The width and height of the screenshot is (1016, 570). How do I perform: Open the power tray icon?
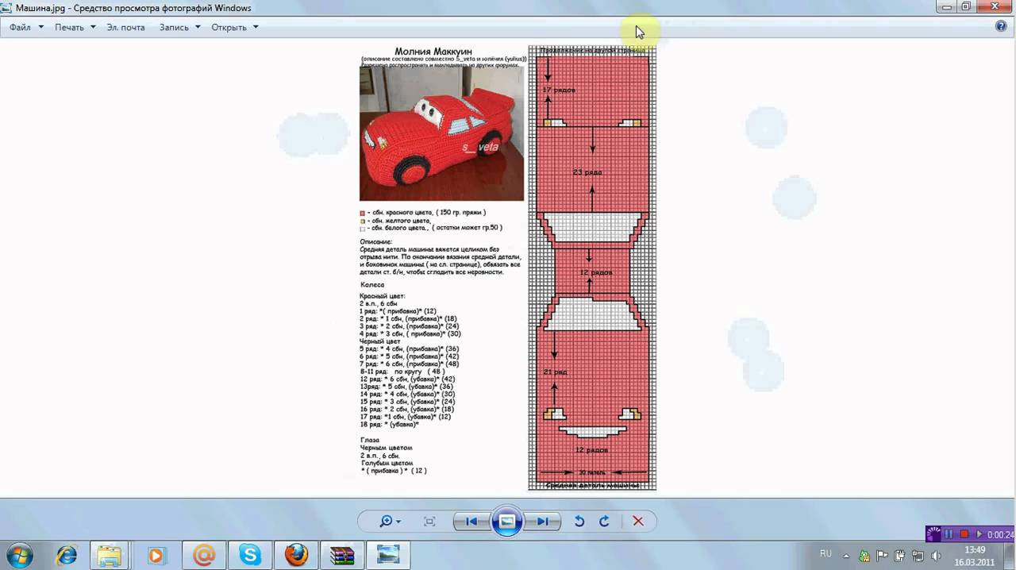[900, 555]
